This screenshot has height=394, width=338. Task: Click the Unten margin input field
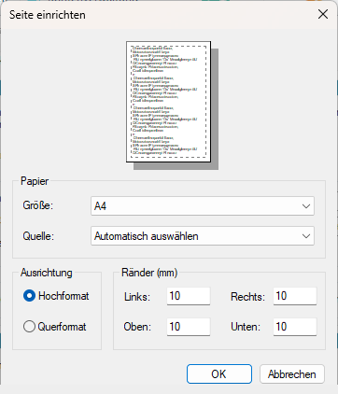tap(295, 327)
